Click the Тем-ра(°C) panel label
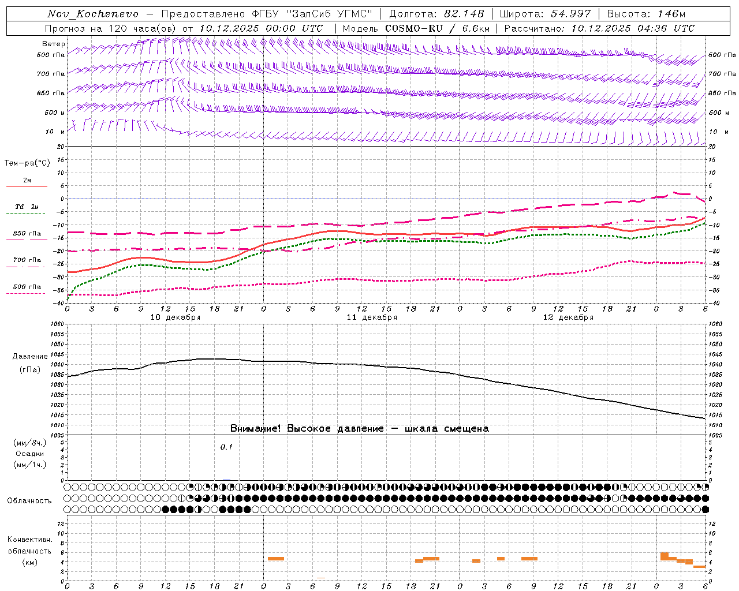This screenshot has width=739, height=591. pyautogui.click(x=27, y=163)
